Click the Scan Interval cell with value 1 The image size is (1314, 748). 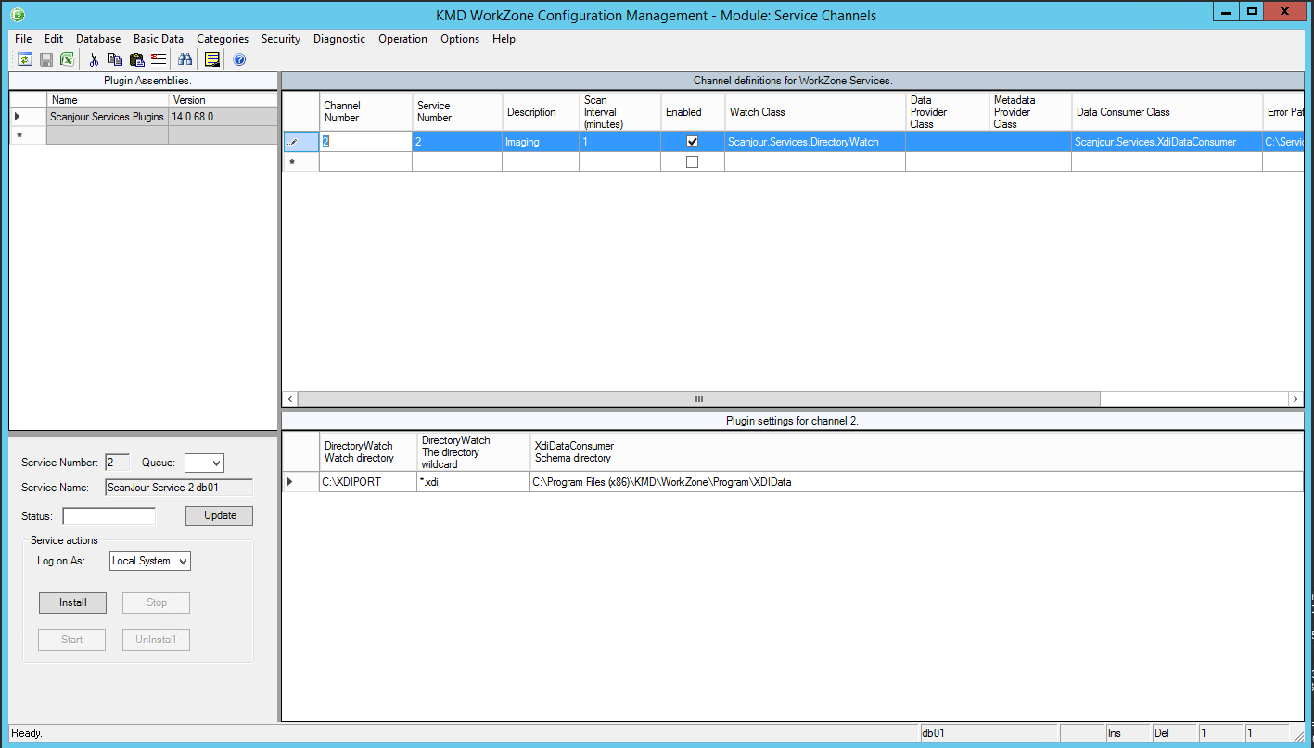point(619,142)
